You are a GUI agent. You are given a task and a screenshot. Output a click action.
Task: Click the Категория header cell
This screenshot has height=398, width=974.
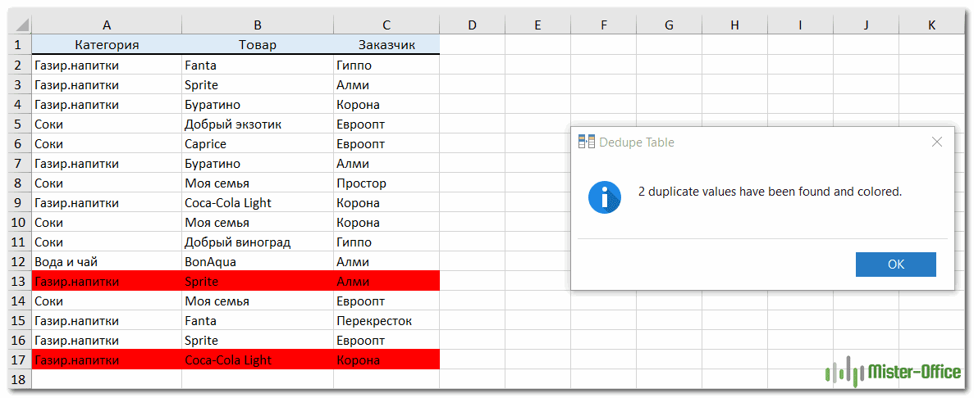107,45
